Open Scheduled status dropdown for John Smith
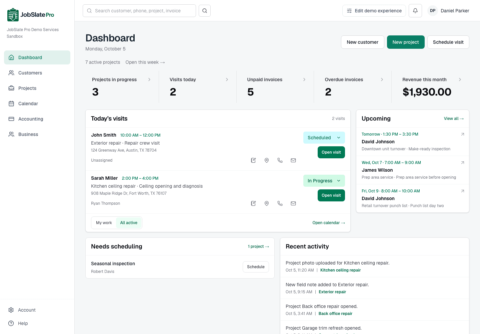480x334 pixels. tap(324, 138)
